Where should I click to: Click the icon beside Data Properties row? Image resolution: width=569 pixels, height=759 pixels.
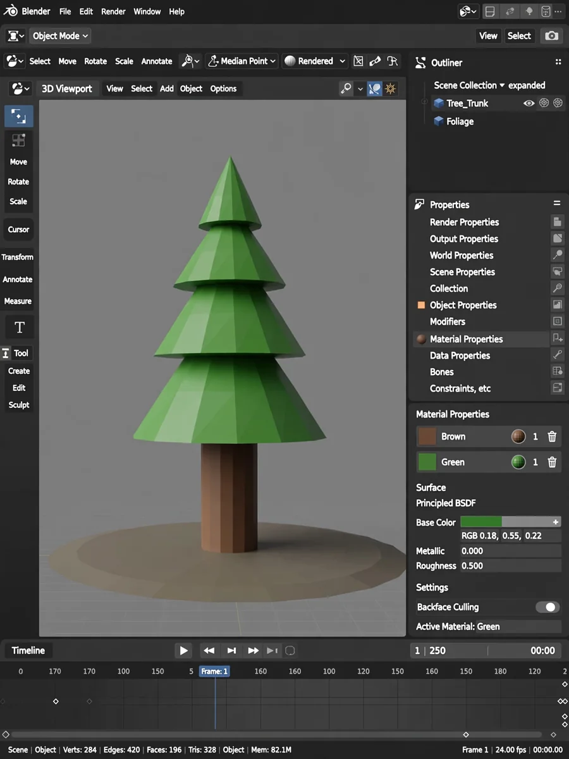[x=557, y=355]
